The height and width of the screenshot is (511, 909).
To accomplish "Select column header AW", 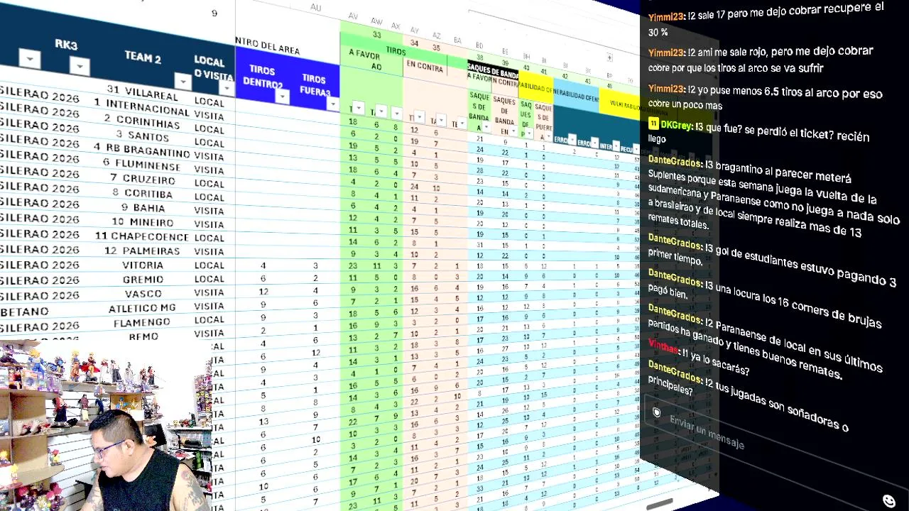I will (376, 21).
